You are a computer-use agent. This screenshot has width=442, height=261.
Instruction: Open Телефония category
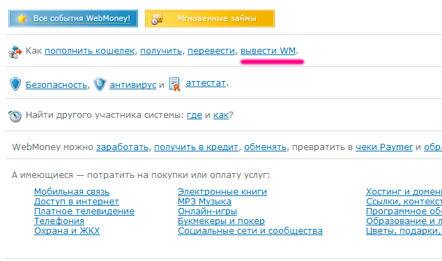[x=59, y=221]
